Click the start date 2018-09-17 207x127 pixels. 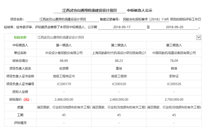[122, 27]
